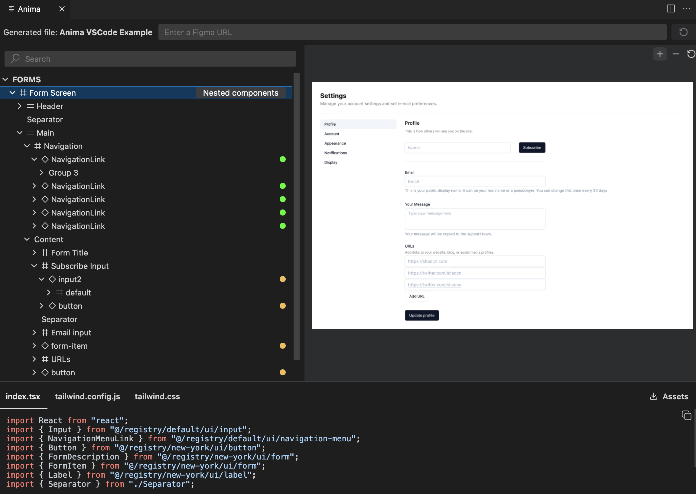
Task: Zoom out with the minus icon
Action: 676,54
